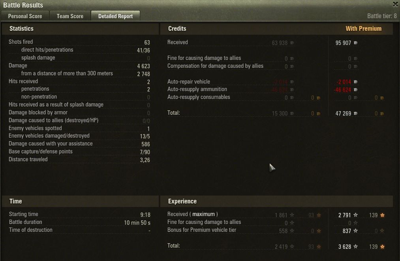Click gold coin icon in premium Total row
The width and height of the screenshot is (400, 261).
point(382,114)
